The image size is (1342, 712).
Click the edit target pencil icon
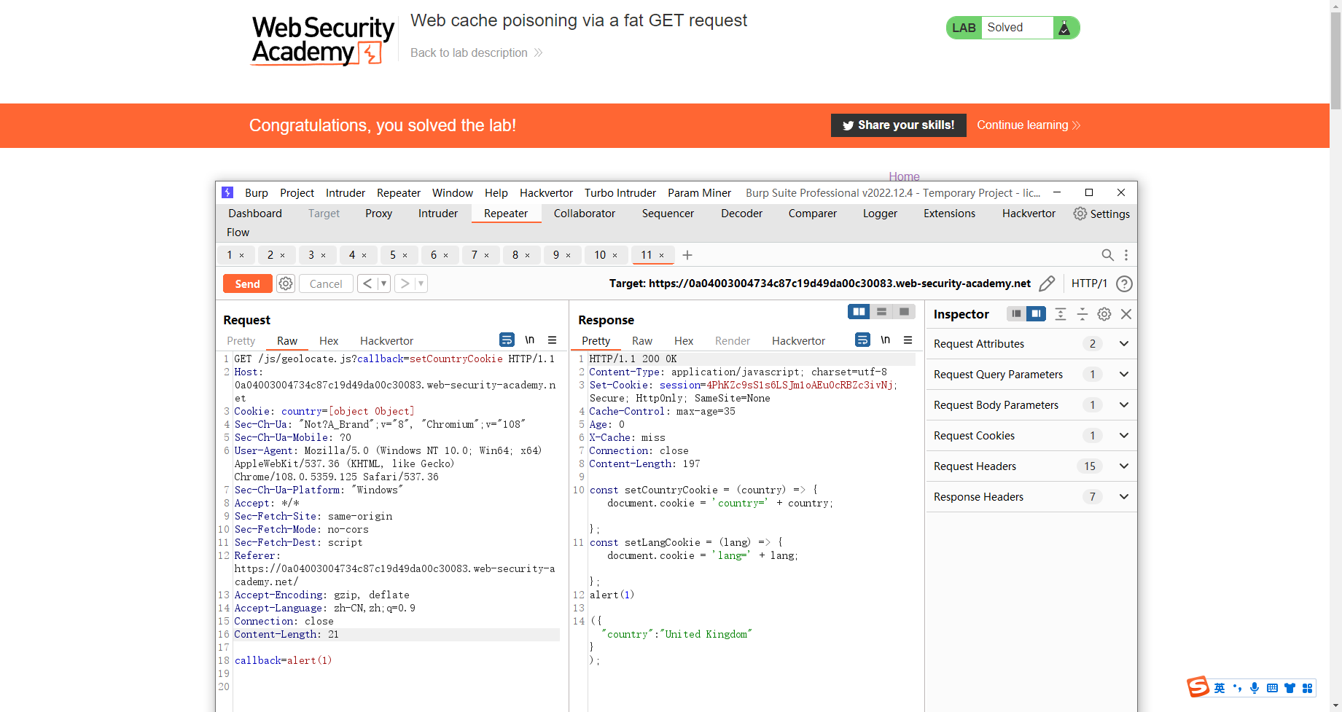click(x=1047, y=283)
